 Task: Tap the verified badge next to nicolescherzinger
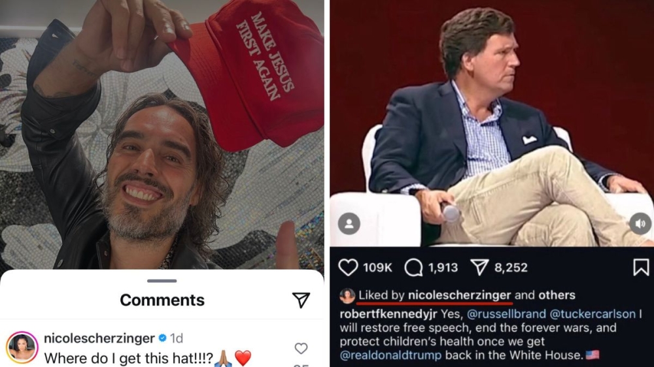point(162,338)
